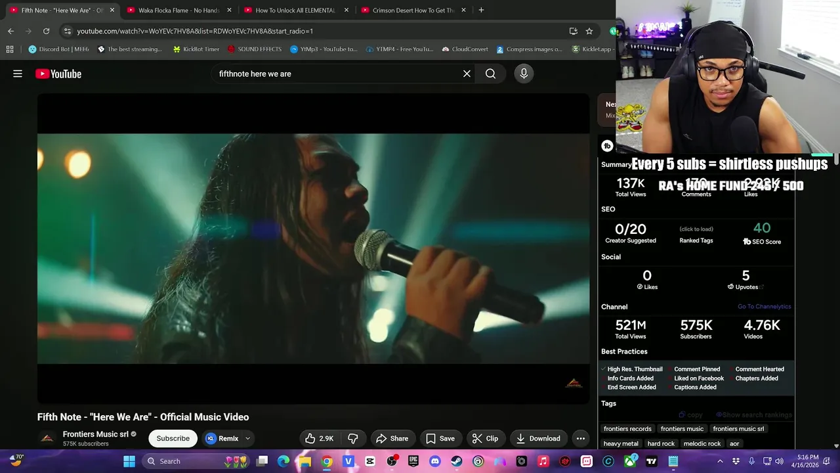This screenshot has width=840, height=473.
Task: Click the "heavy metal" tag
Action: tap(621, 443)
